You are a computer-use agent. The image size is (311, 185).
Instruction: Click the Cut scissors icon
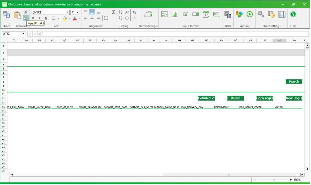[25, 12]
